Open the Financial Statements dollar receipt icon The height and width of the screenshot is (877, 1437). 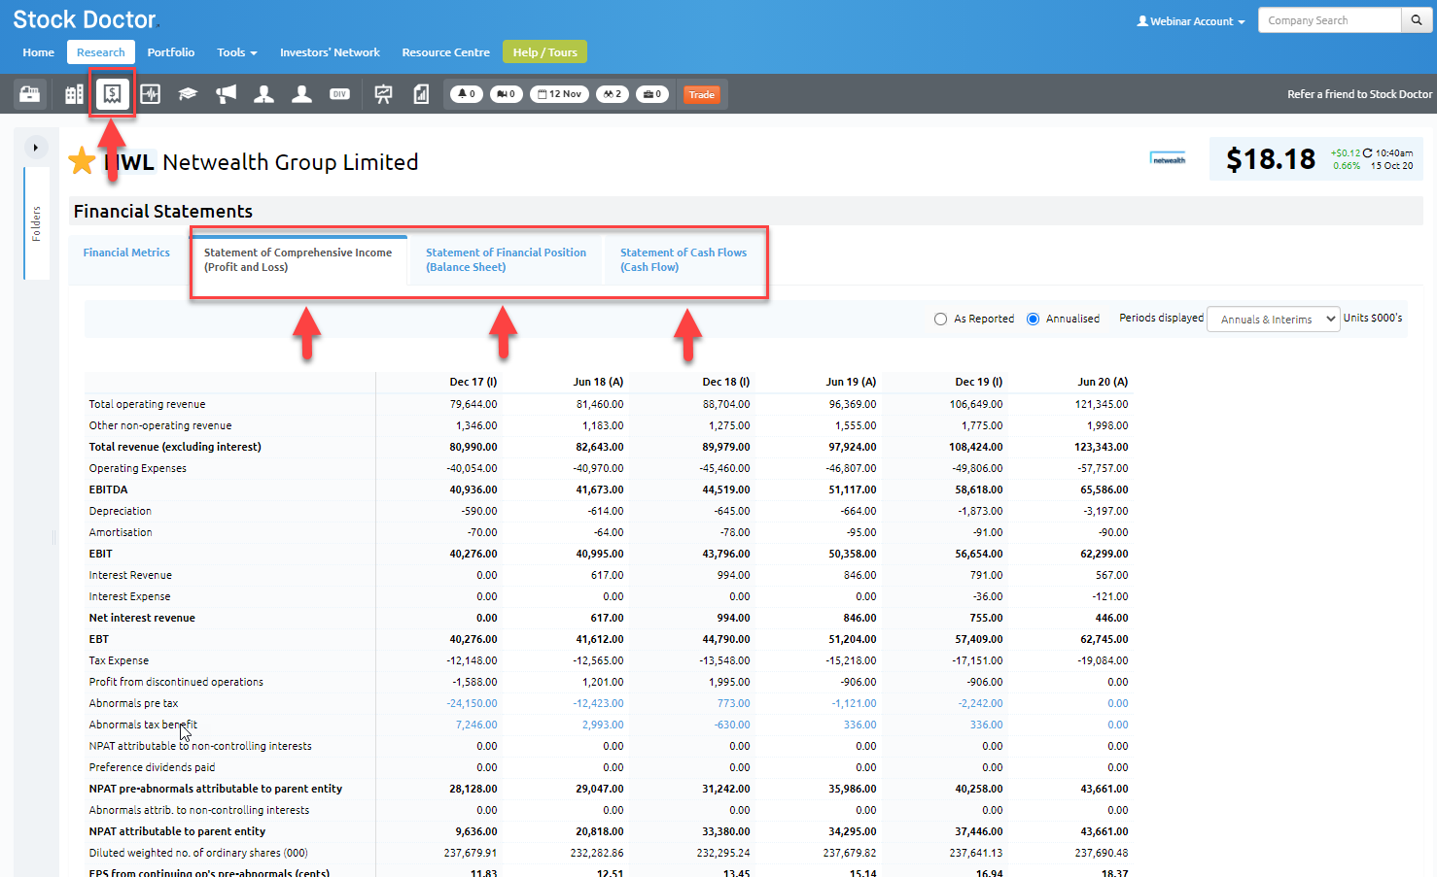[x=112, y=94]
